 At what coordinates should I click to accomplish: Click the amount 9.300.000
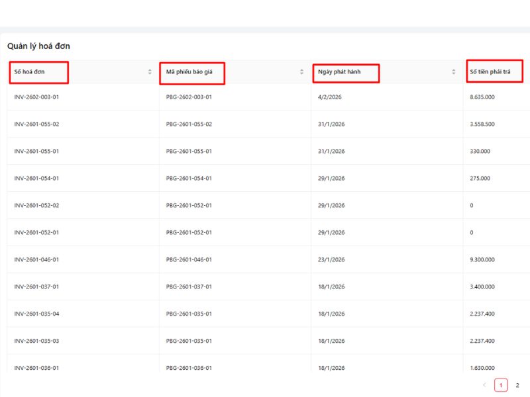(482, 260)
